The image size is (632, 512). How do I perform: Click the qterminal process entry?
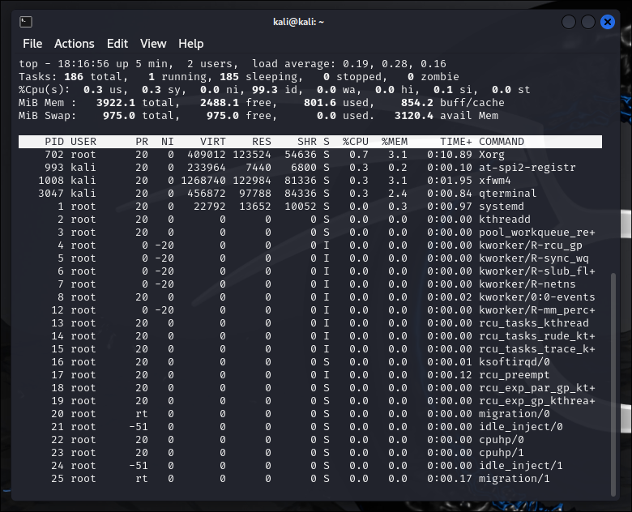tap(308, 194)
